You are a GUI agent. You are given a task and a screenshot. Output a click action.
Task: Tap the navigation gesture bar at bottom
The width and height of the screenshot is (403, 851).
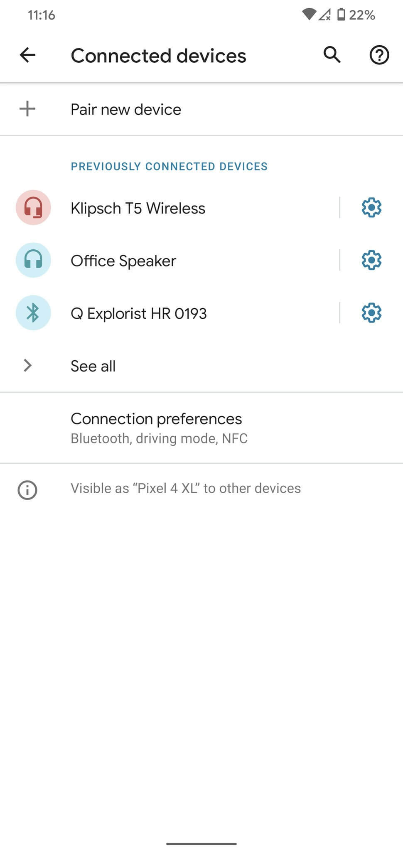(x=201, y=832)
